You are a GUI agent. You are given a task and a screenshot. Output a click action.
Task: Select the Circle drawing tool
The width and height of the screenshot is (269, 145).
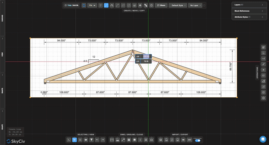[129, 5]
